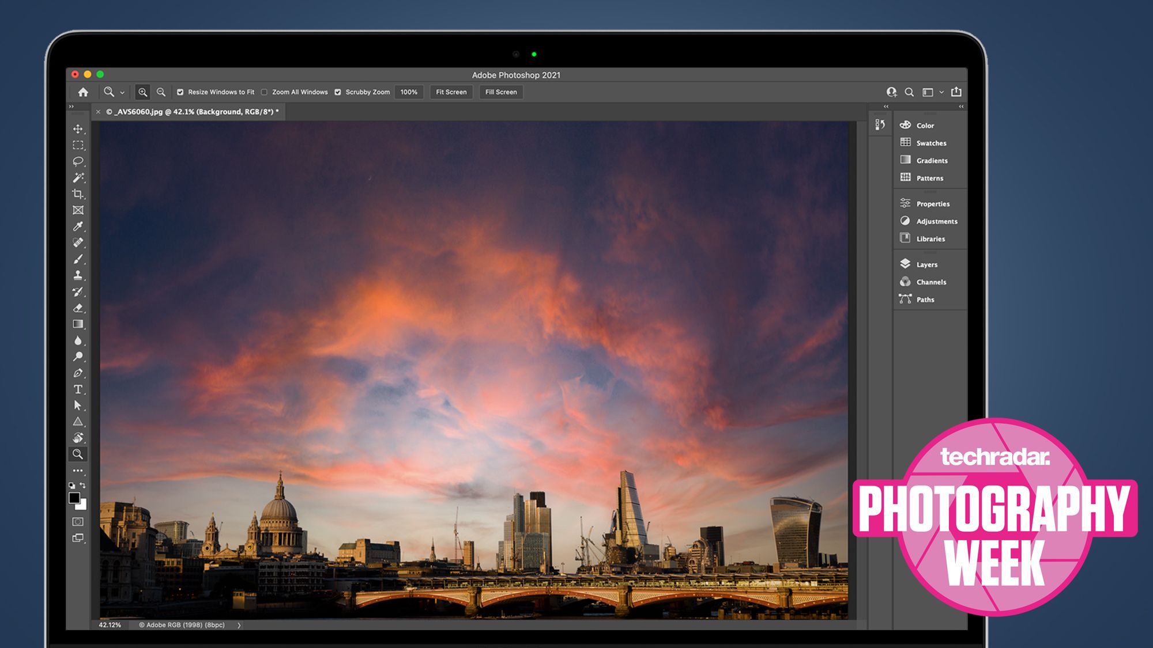Click the Fit Screen button
This screenshot has width=1153, height=648.
coord(451,92)
